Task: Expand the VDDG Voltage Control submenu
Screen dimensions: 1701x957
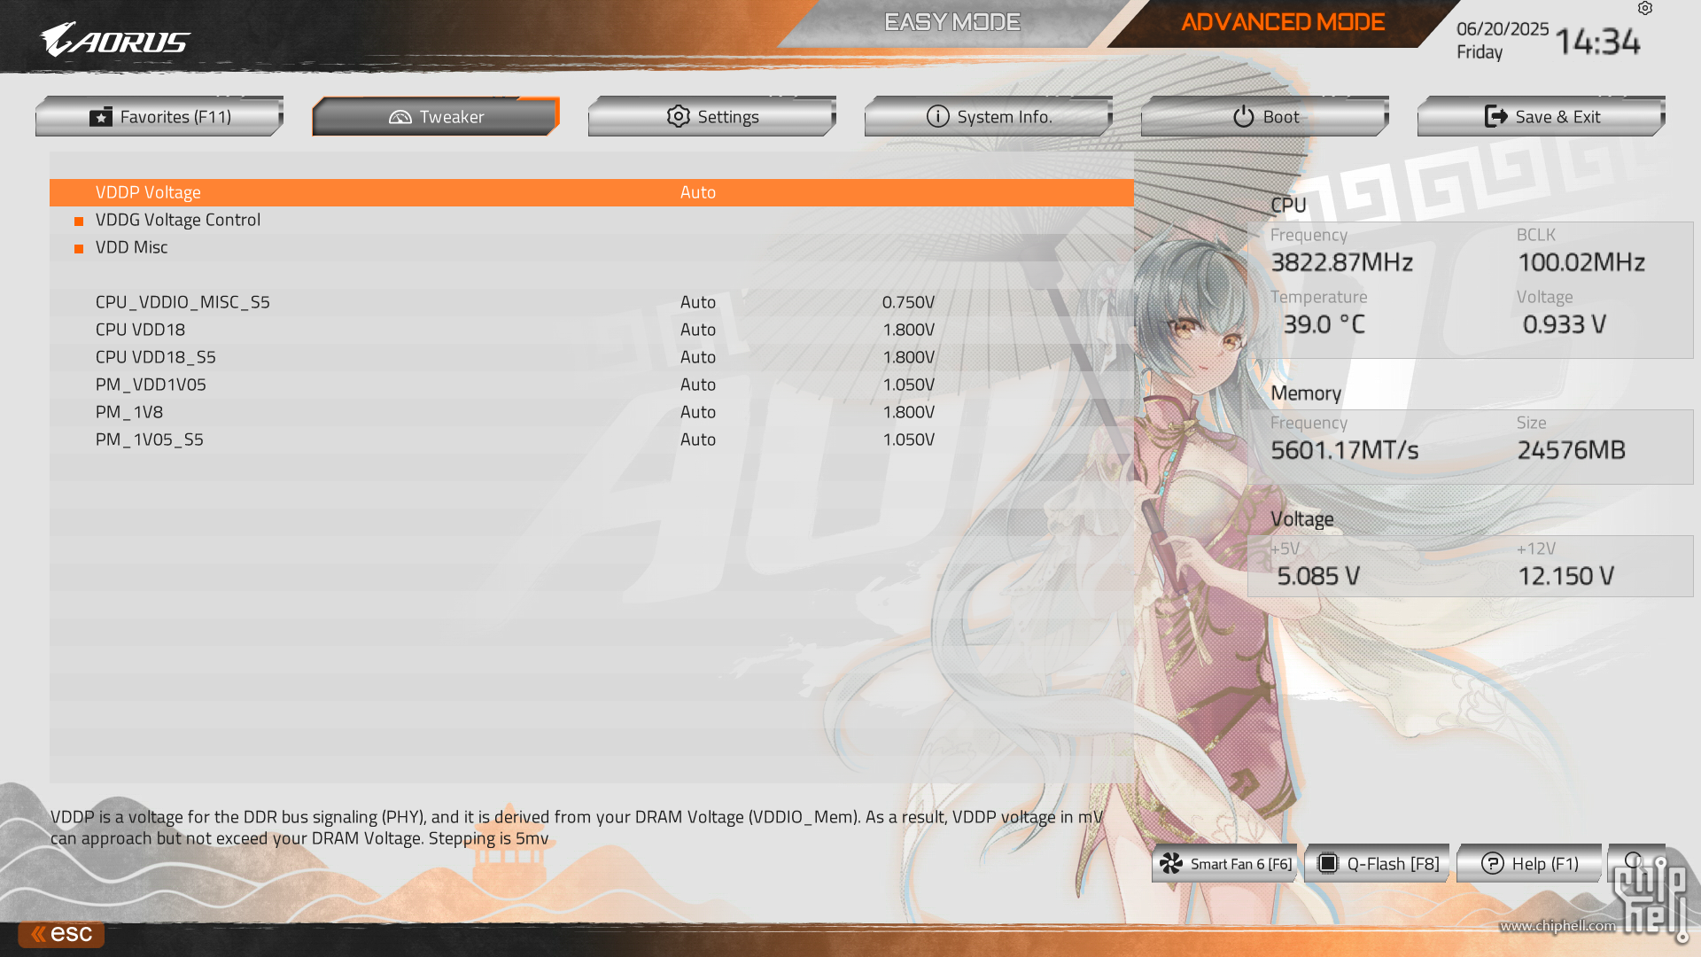Action: [x=178, y=220]
